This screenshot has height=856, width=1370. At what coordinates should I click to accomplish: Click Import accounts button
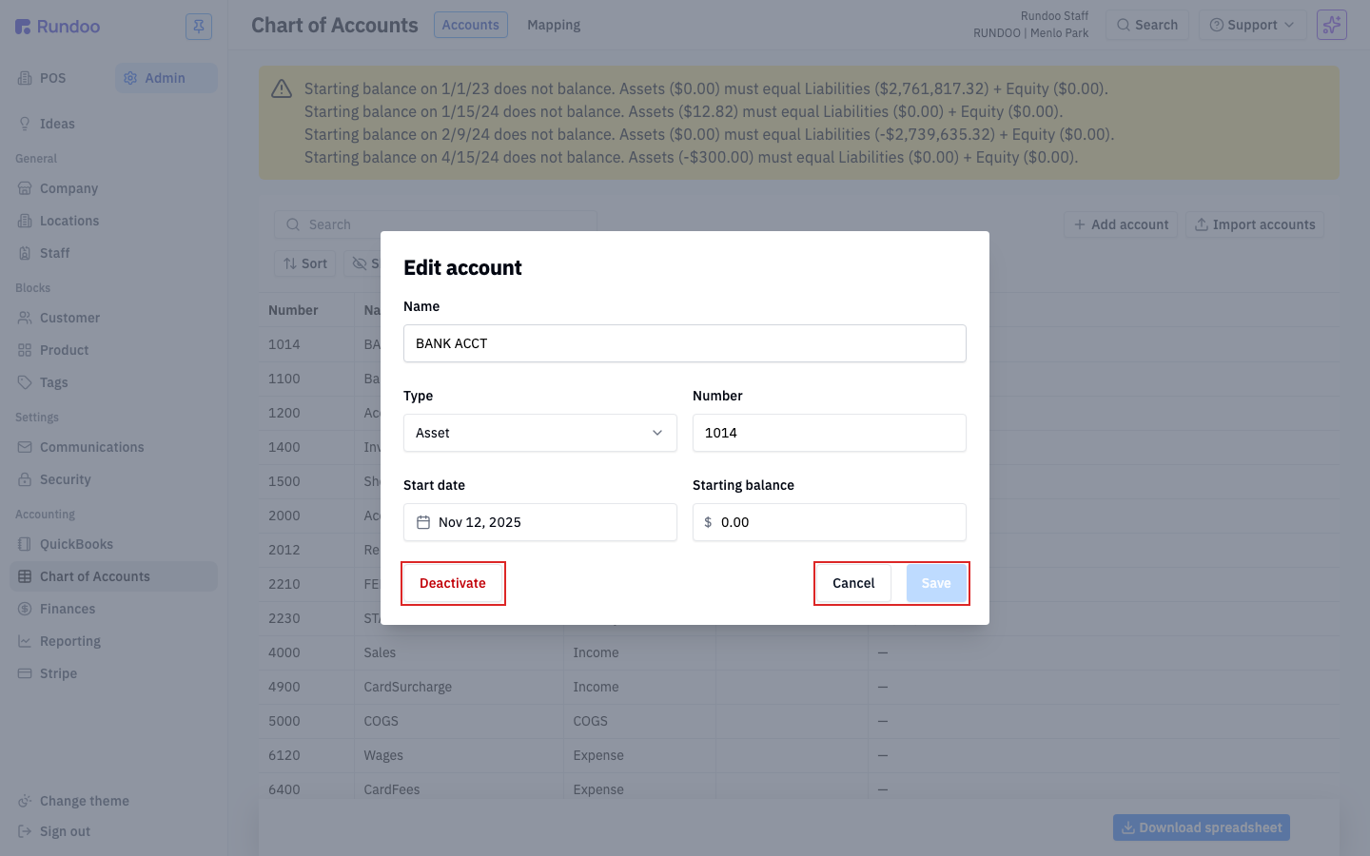click(1255, 224)
